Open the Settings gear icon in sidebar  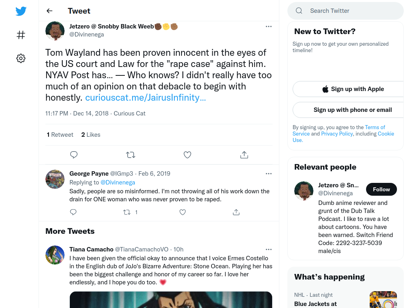[x=21, y=58]
